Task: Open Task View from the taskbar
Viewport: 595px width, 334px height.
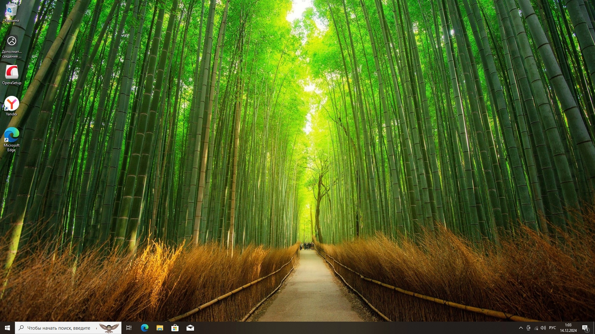Action: [x=129, y=328]
